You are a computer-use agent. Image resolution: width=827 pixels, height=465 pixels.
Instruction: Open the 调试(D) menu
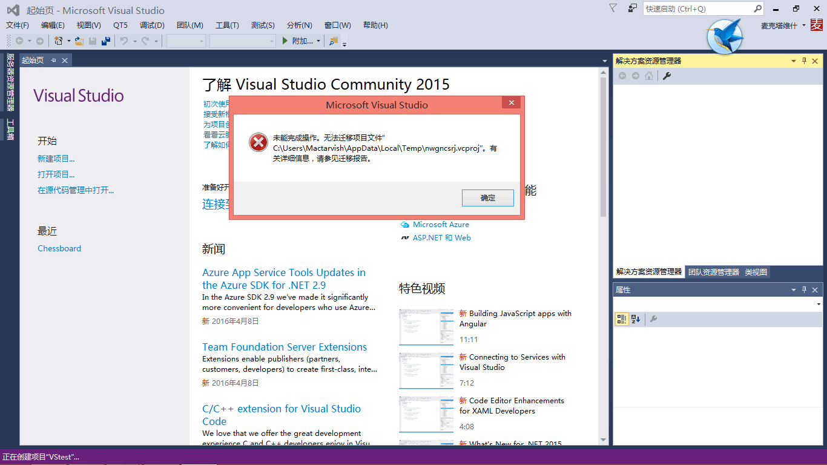[152, 25]
